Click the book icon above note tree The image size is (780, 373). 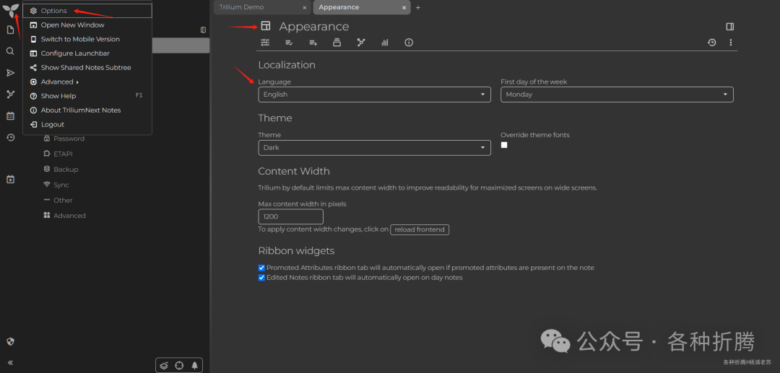(x=203, y=30)
